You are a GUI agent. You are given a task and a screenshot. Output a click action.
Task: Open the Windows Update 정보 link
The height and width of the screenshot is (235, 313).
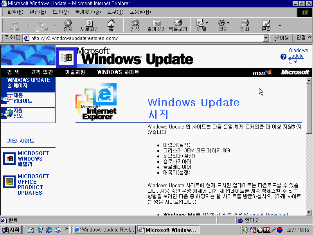298,56
